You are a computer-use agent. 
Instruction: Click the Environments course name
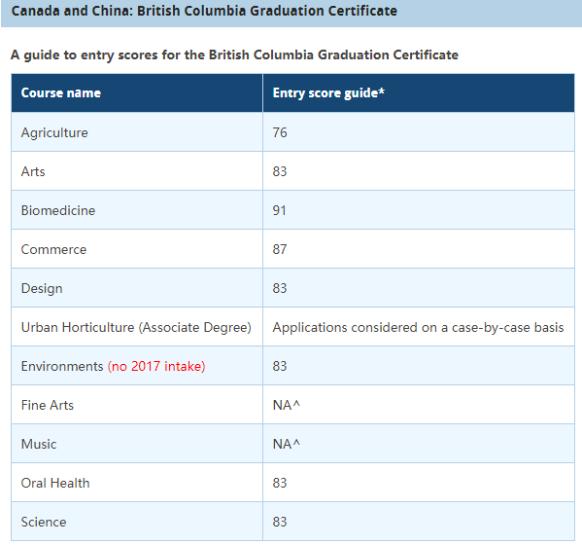click(62, 367)
